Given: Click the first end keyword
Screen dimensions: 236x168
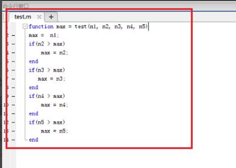Looking at the screenshot, I should 34,61.
